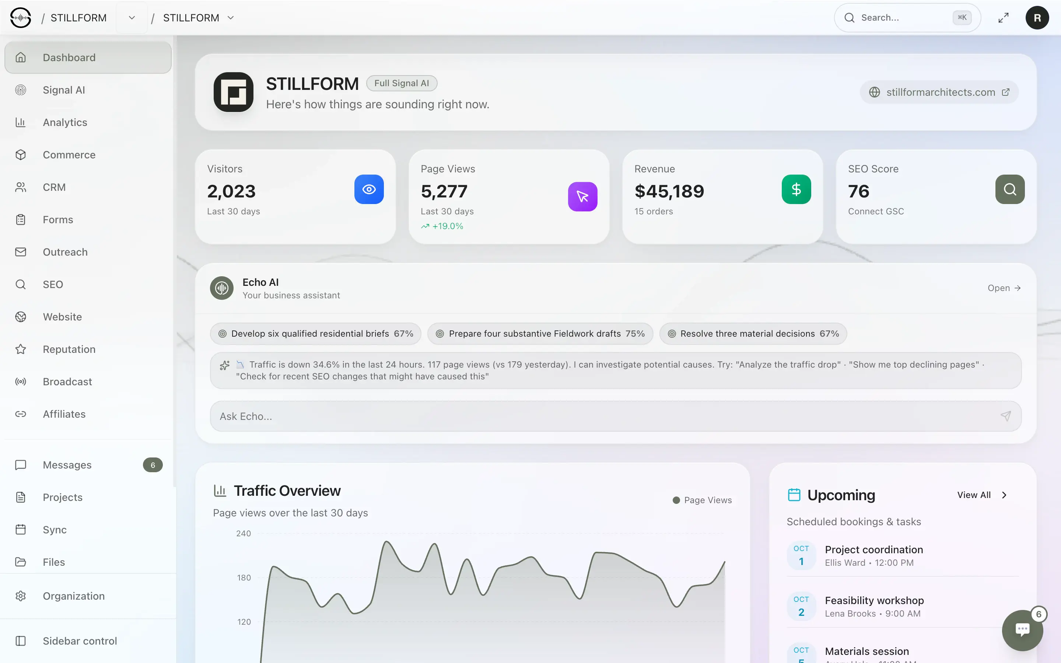Screen dimensions: 1061x663
Task: Open Echo AI via the Open arrow link
Action: (x=1004, y=288)
